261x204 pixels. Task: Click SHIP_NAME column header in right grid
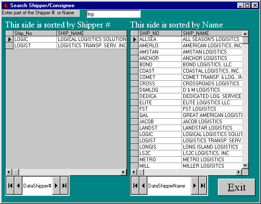pos(211,33)
